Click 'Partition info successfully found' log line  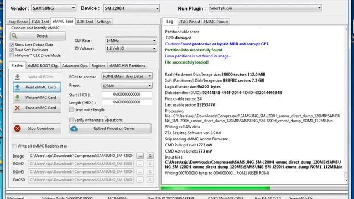(x=194, y=50)
